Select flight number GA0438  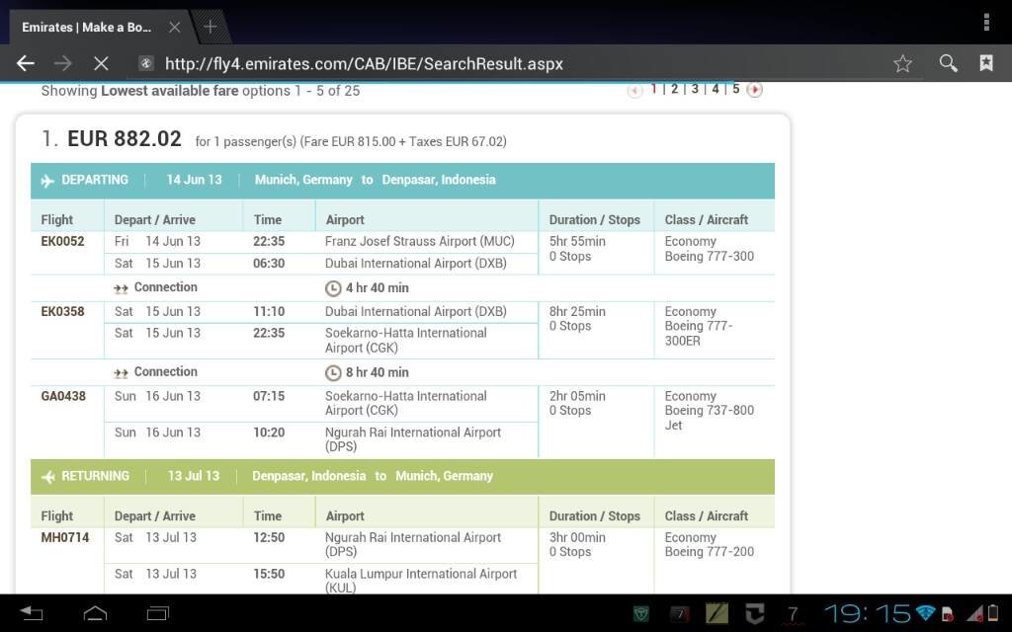pos(63,396)
